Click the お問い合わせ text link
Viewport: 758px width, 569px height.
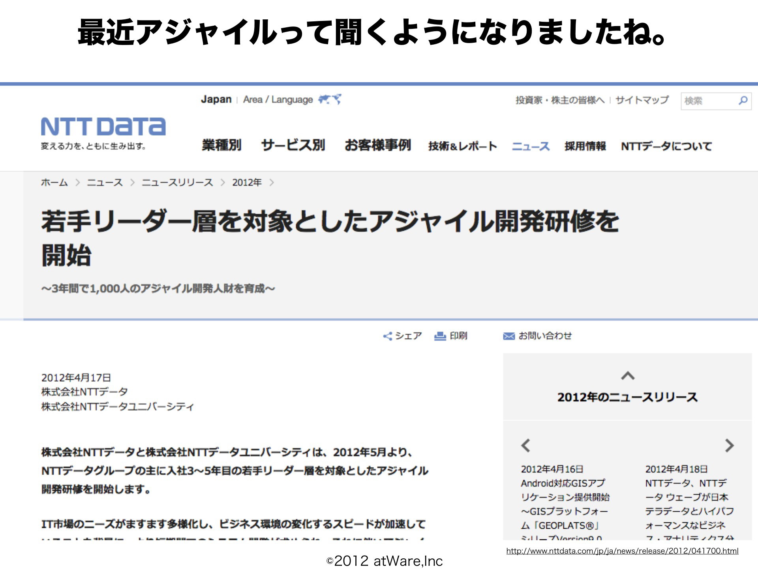[x=545, y=336]
